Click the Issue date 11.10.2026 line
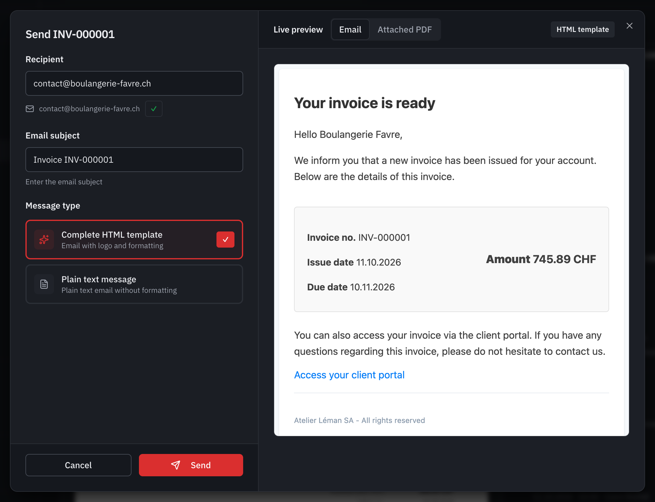The height and width of the screenshot is (502, 655). [x=354, y=262]
